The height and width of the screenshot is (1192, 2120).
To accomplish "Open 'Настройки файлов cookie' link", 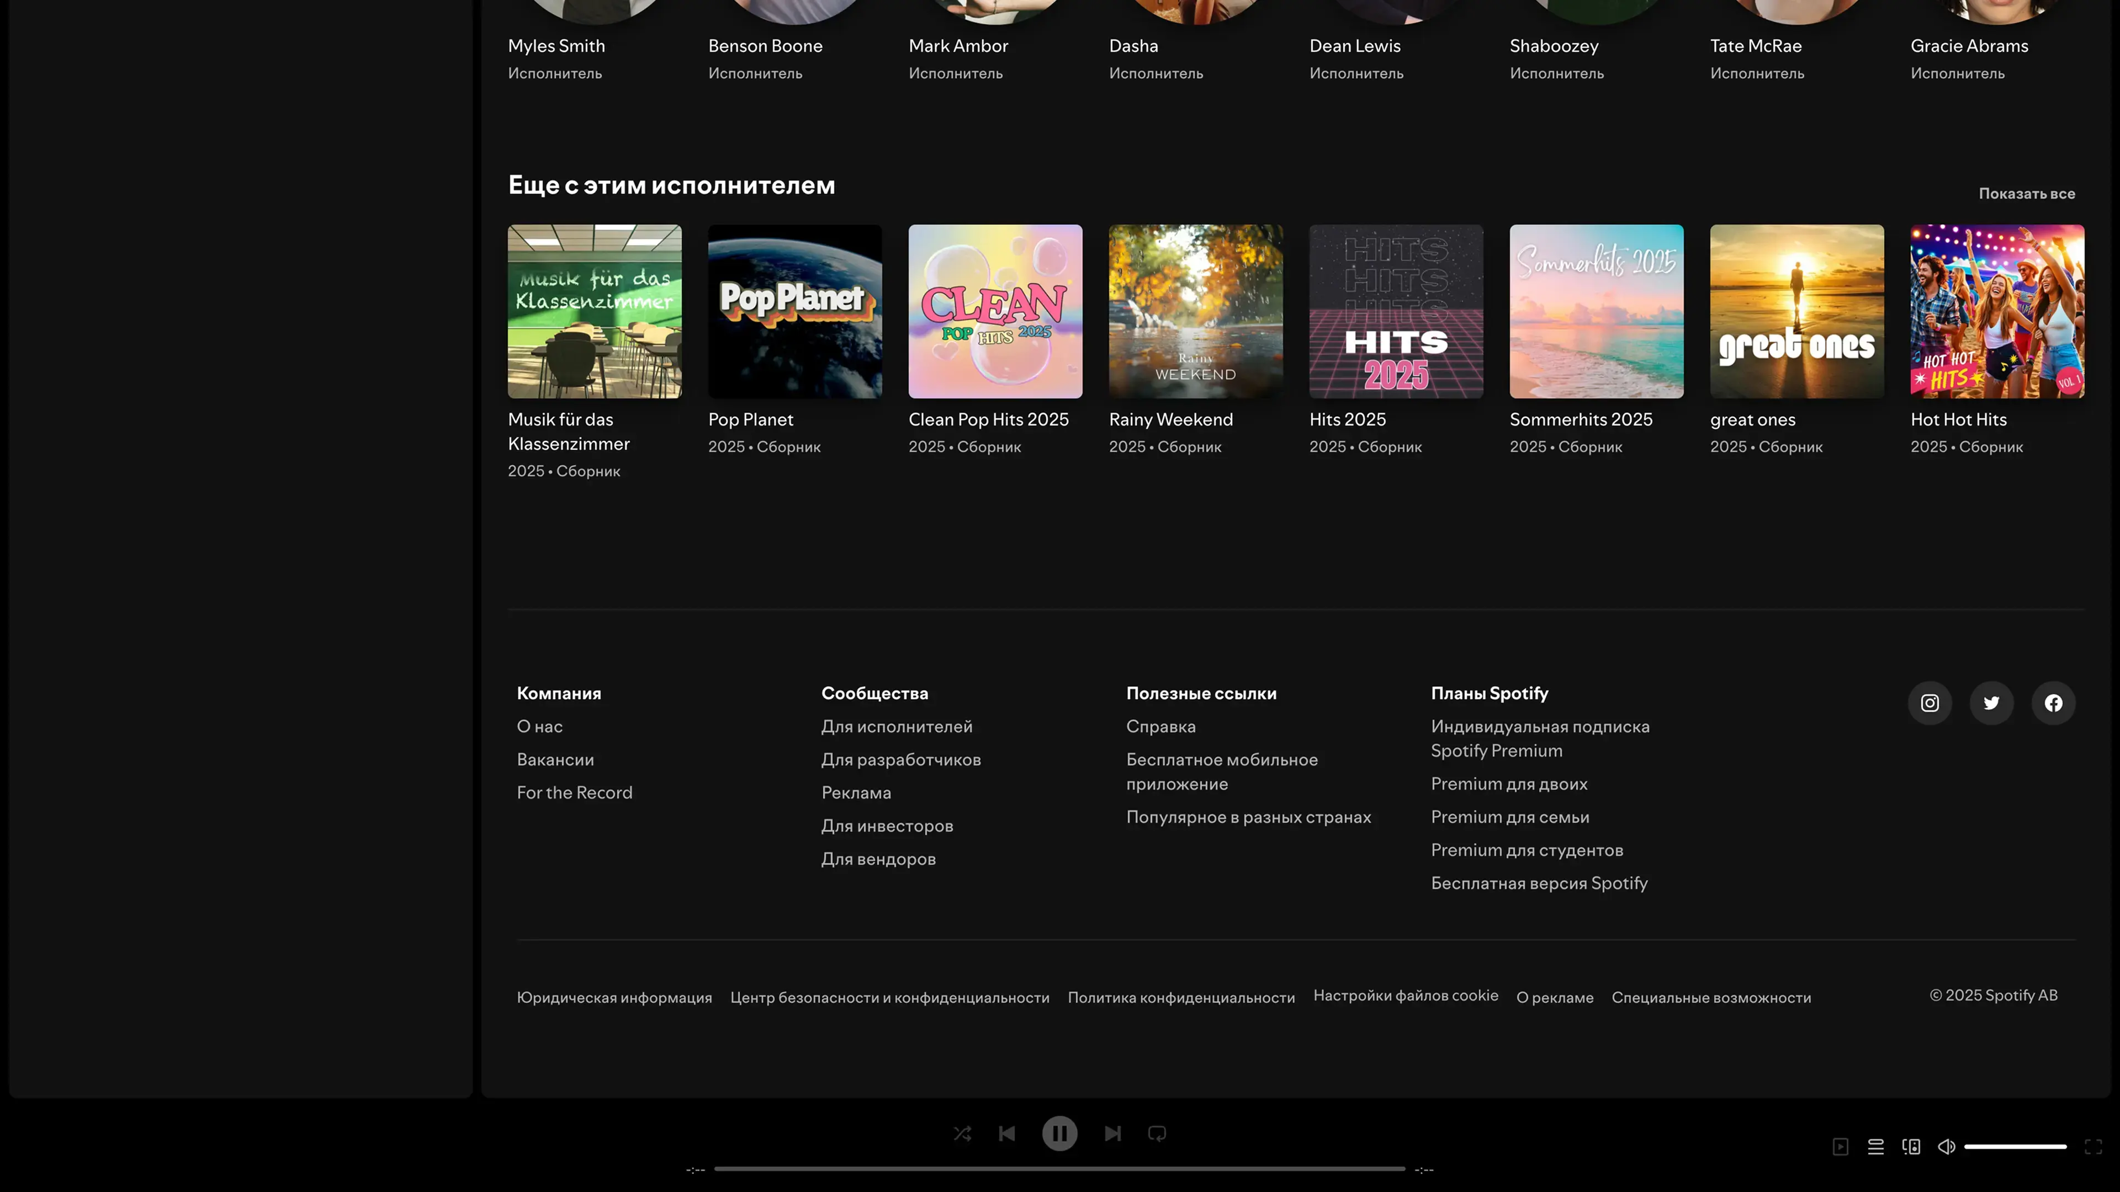I will 1405,996.
